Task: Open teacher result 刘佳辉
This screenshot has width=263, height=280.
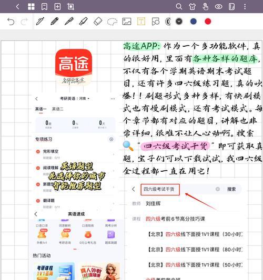Action: point(153,204)
